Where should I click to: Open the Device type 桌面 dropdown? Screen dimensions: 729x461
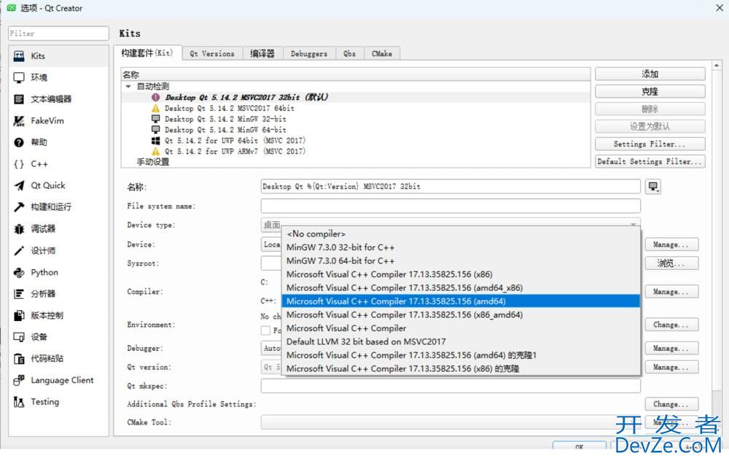coord(451,225)
